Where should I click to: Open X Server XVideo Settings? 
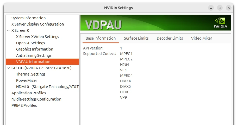[38, 37]
